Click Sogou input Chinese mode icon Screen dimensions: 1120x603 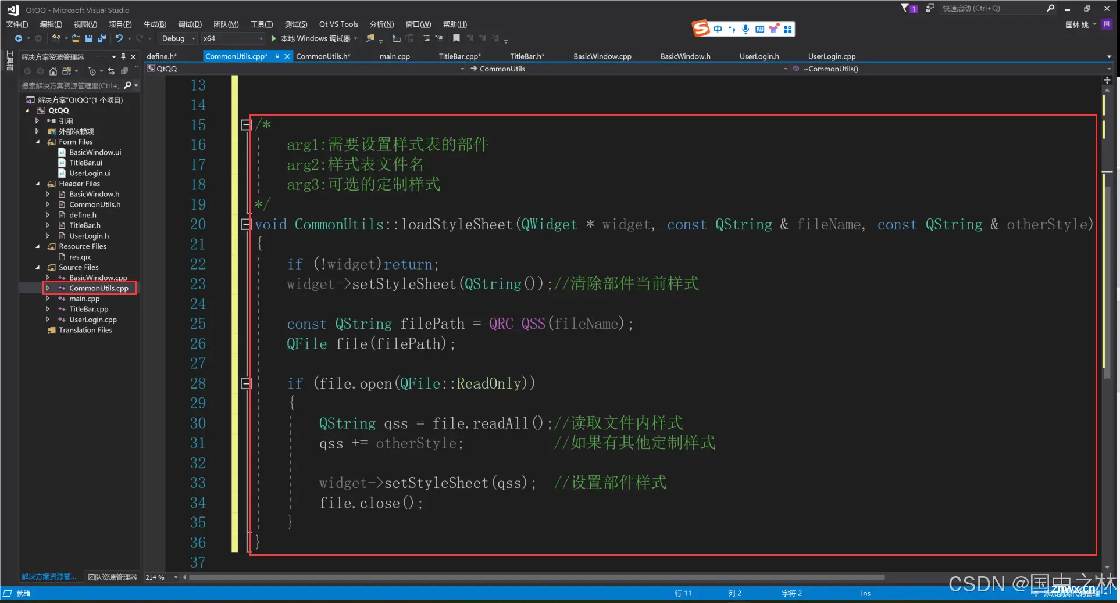pyautogui.click(x=718, y=28)
